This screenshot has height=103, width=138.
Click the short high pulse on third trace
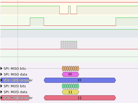point(37,22)
